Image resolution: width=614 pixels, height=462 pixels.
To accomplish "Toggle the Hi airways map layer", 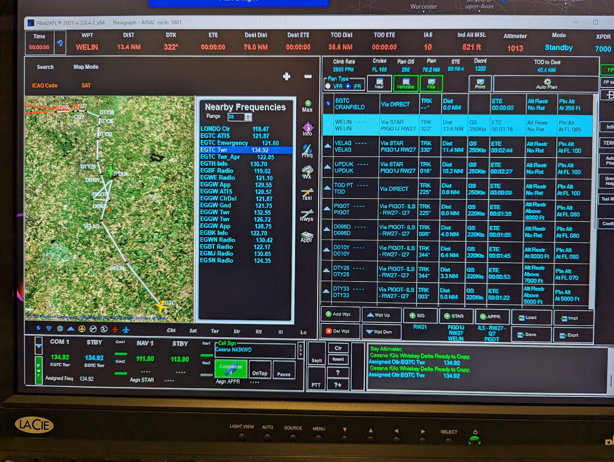I will (x=281, y=332).
